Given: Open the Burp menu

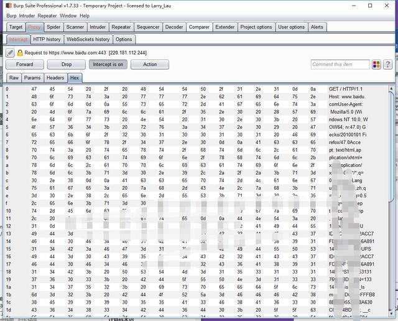Looking at the screenshot, I should 11,16.
